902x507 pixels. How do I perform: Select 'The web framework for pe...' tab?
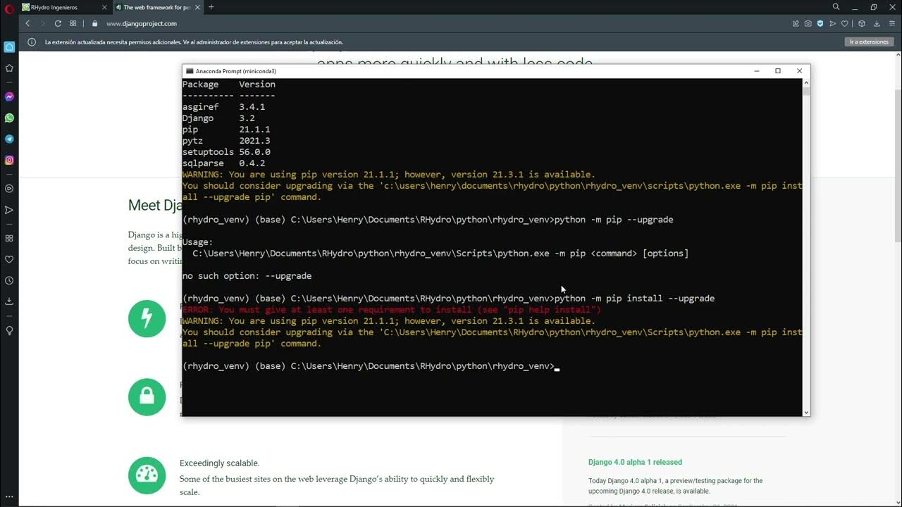point(157,7)
